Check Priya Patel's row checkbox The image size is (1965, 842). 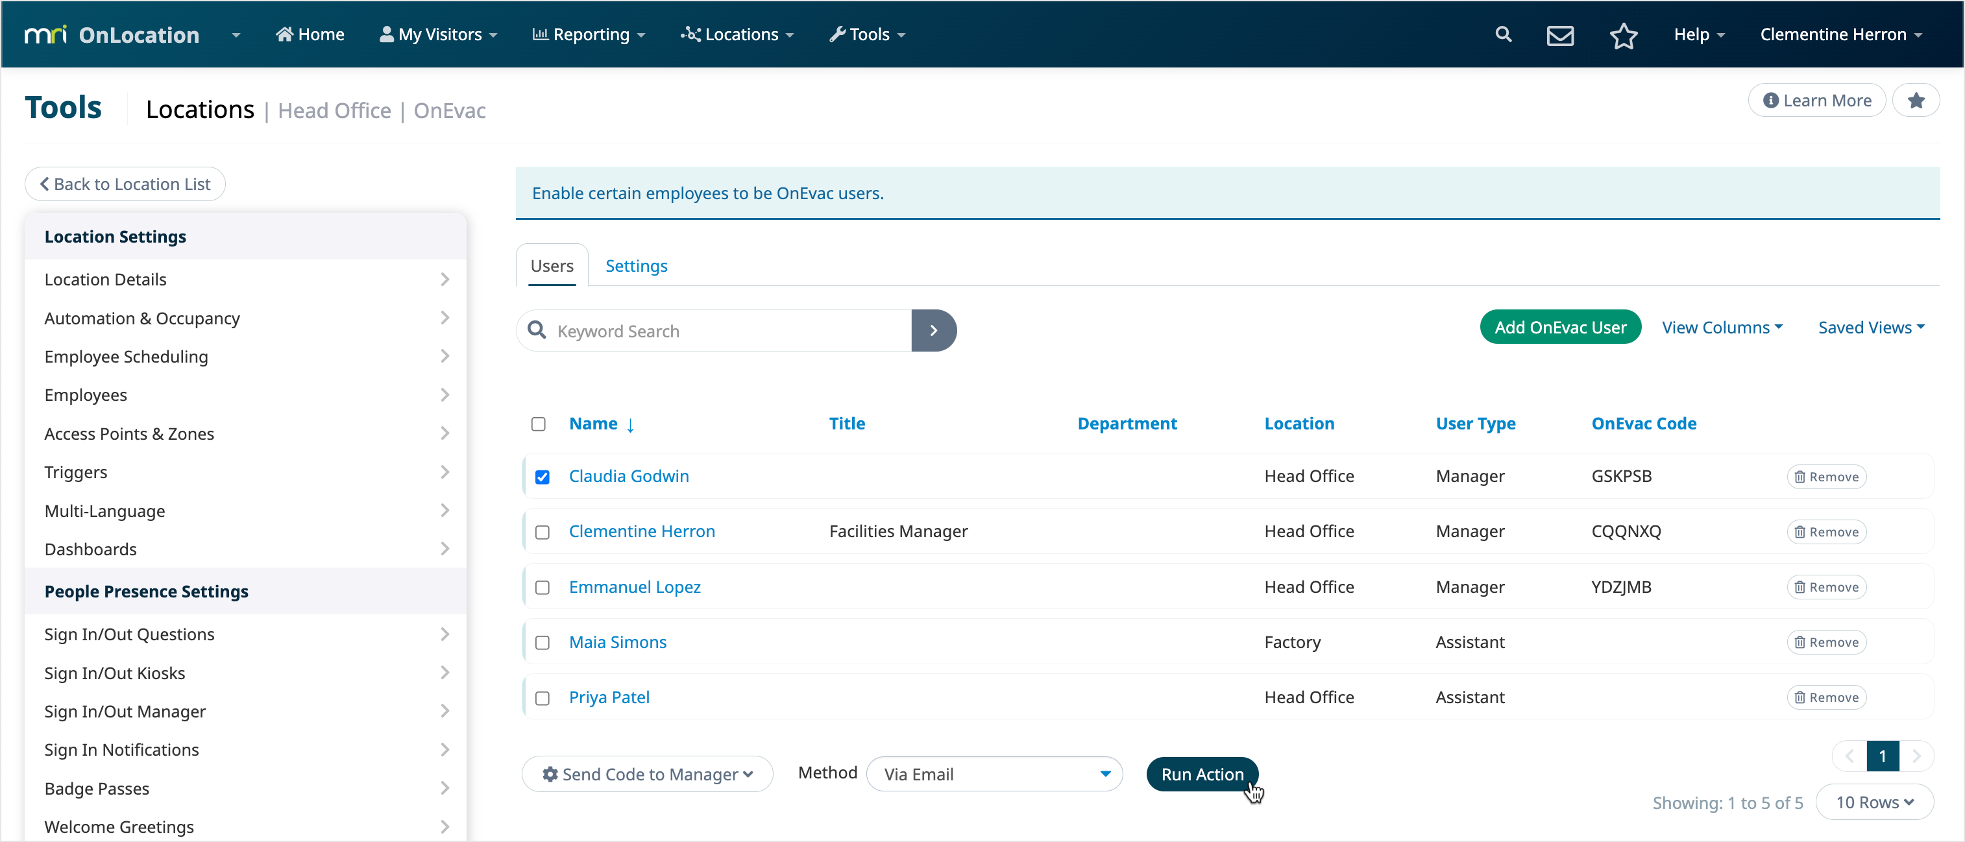(x=543, y=698)
